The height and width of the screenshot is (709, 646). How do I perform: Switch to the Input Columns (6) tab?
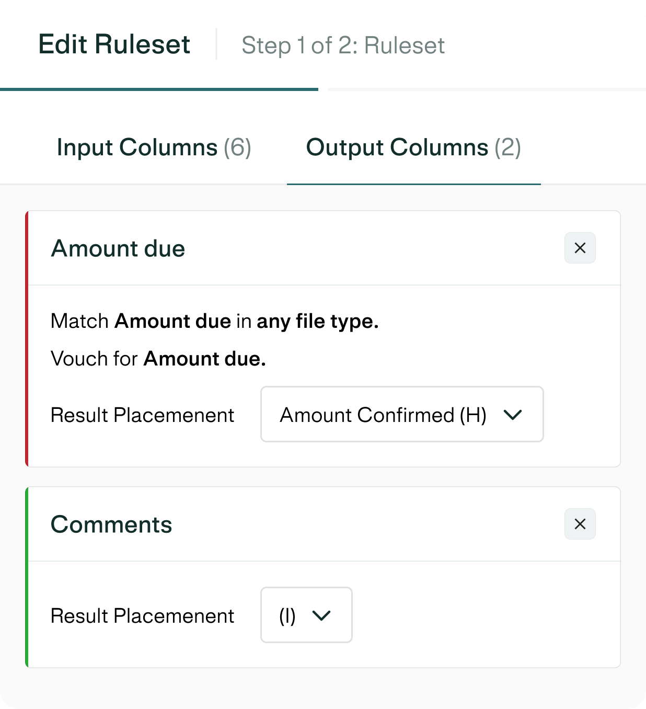pyautogui.click(x=154, y=147)
